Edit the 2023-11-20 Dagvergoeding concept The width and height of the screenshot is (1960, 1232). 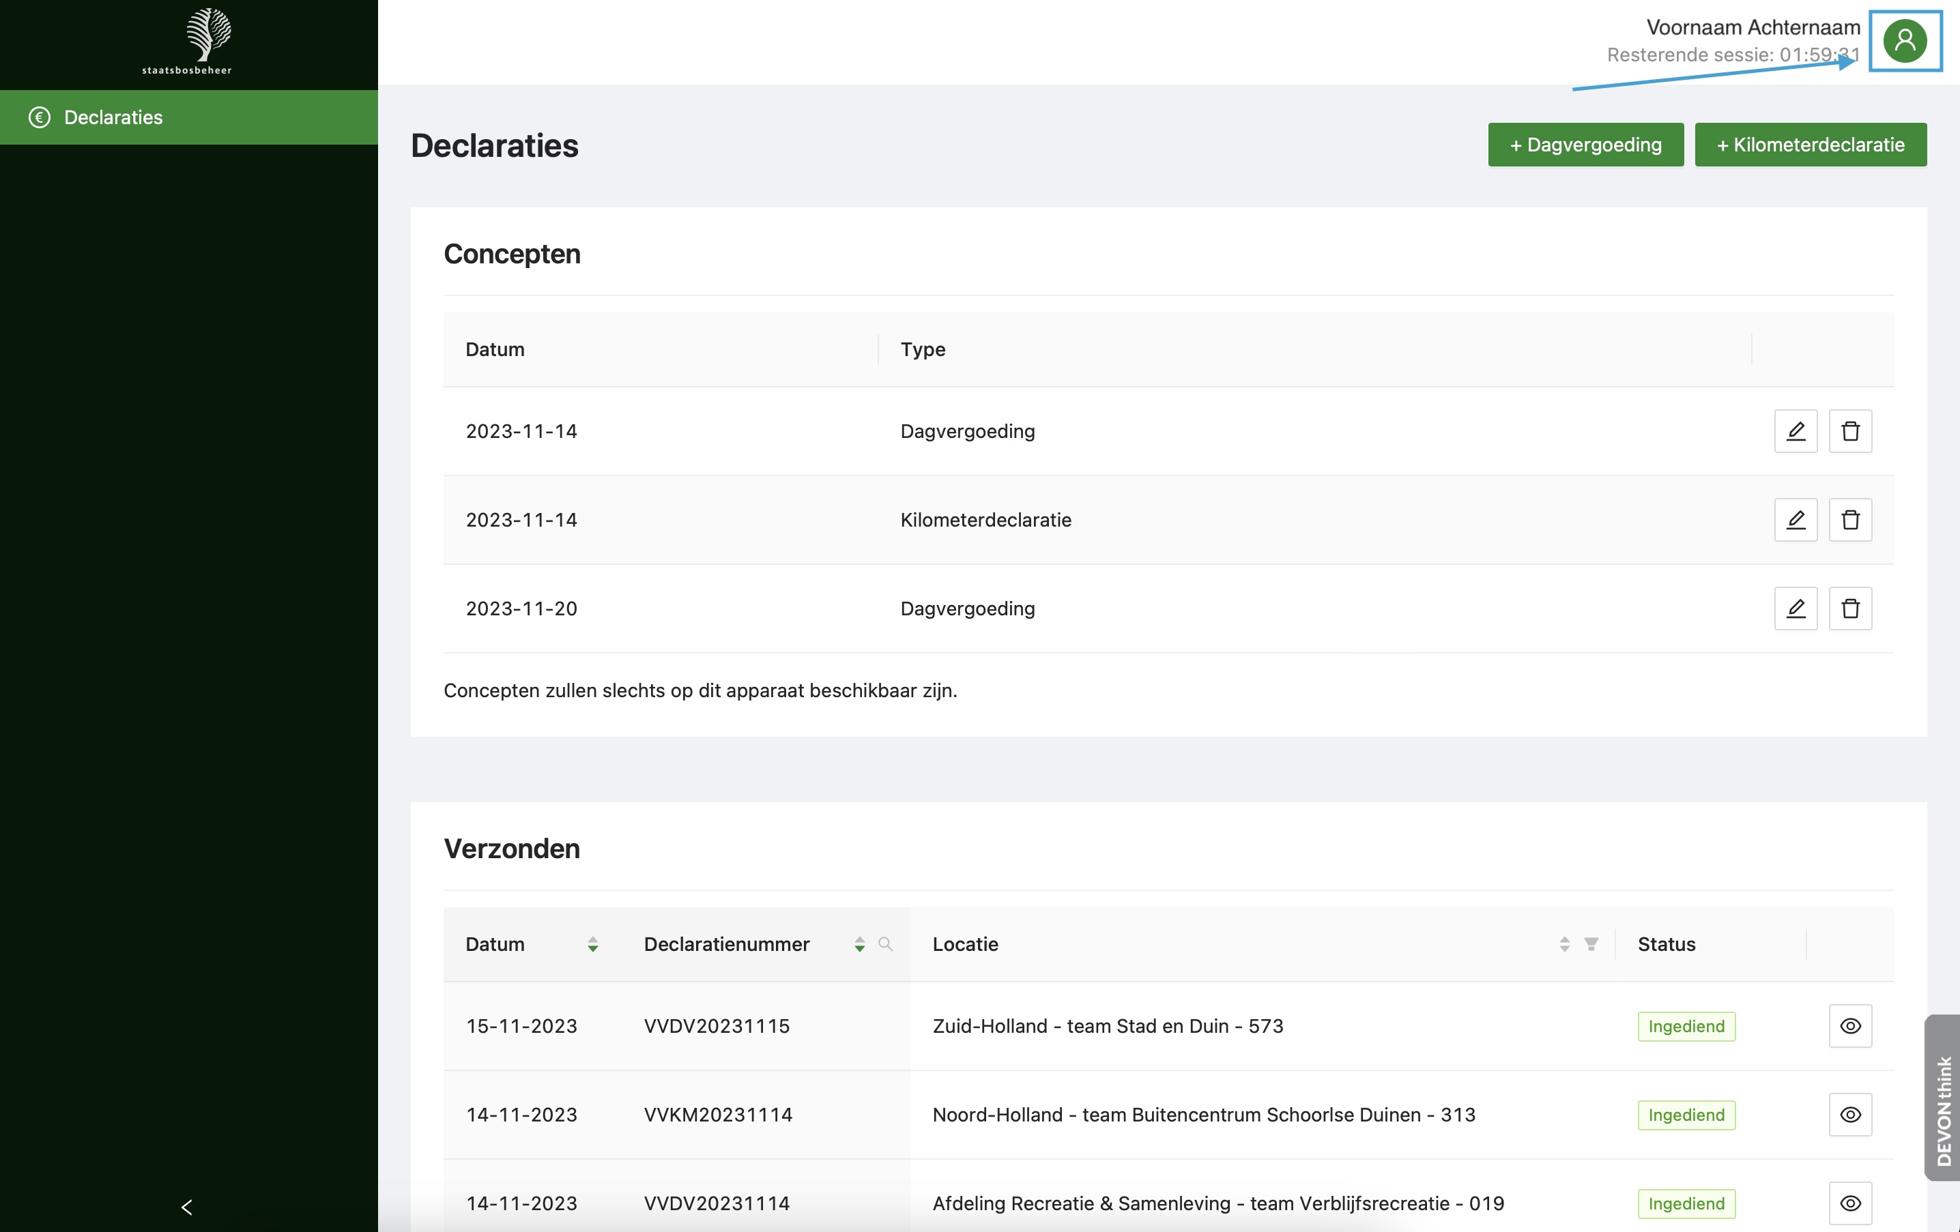tap(1795, 608)
